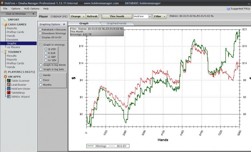The image size is (251, 152).
Task: Select Days x-axis radio
Action: pos(41,80)
